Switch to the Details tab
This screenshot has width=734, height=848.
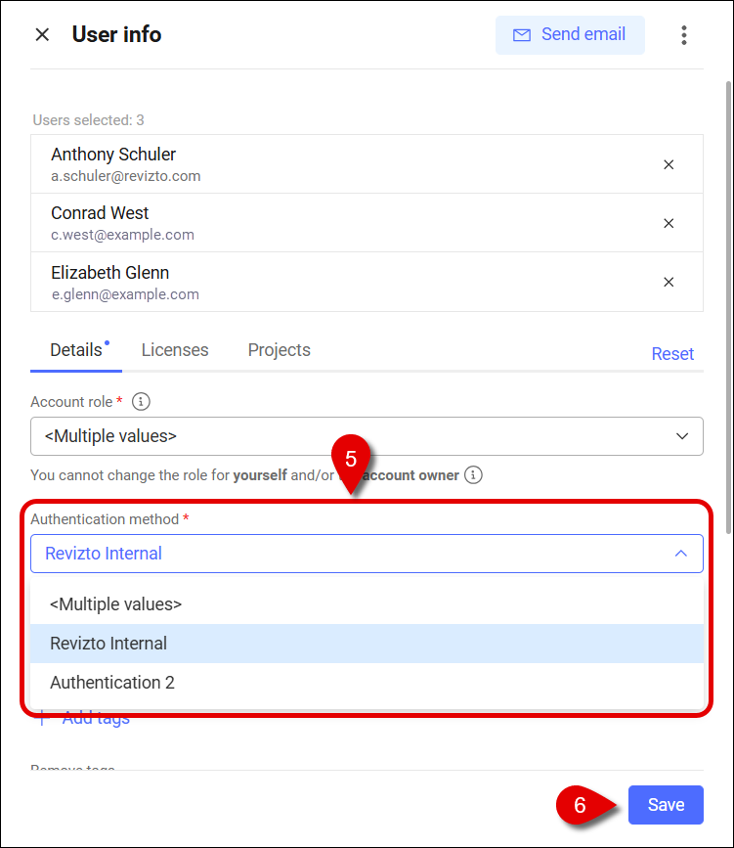coord(76,350)
